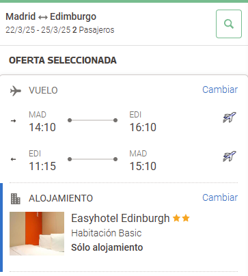
Task: Open the Easyhotel room photo thumbnail
Action: coord(37,234)
